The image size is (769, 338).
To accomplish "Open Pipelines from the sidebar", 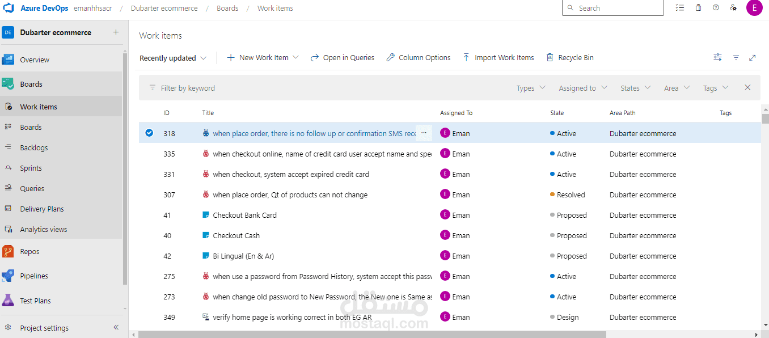I will [x=33, y=276].
